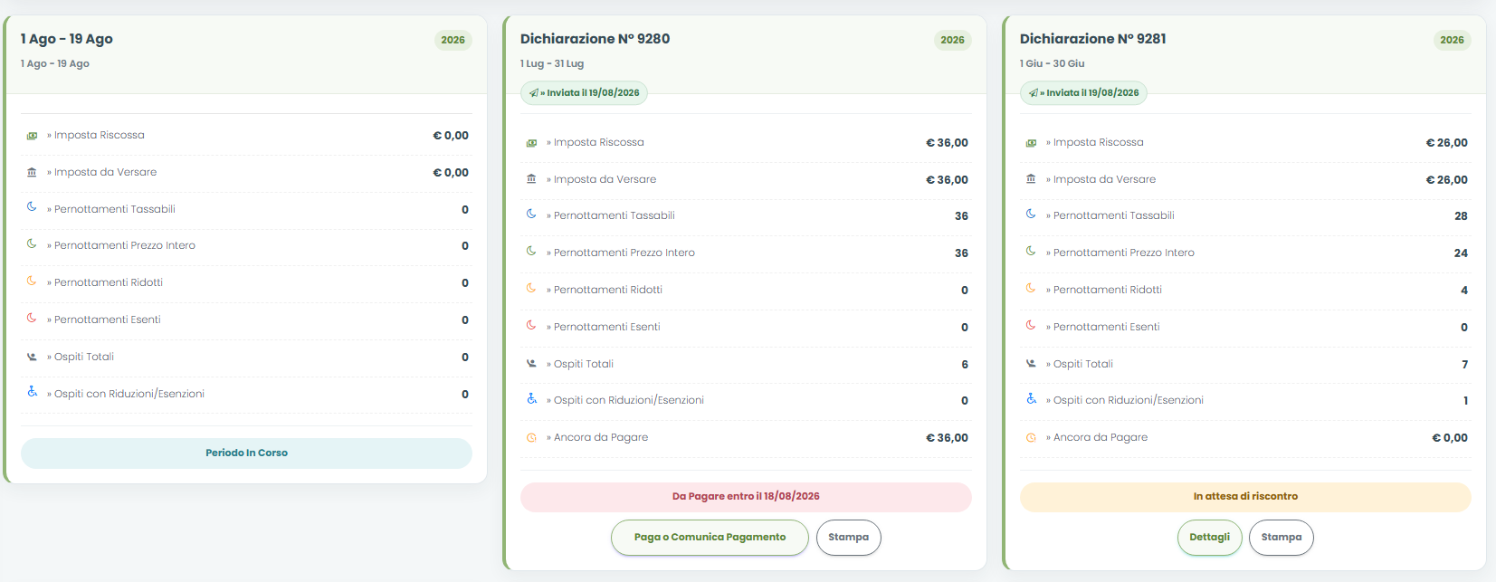Click bank icon beside Imposta da Versare € 0,00
The image size is (1496, 582).
[x=32, y=172]
